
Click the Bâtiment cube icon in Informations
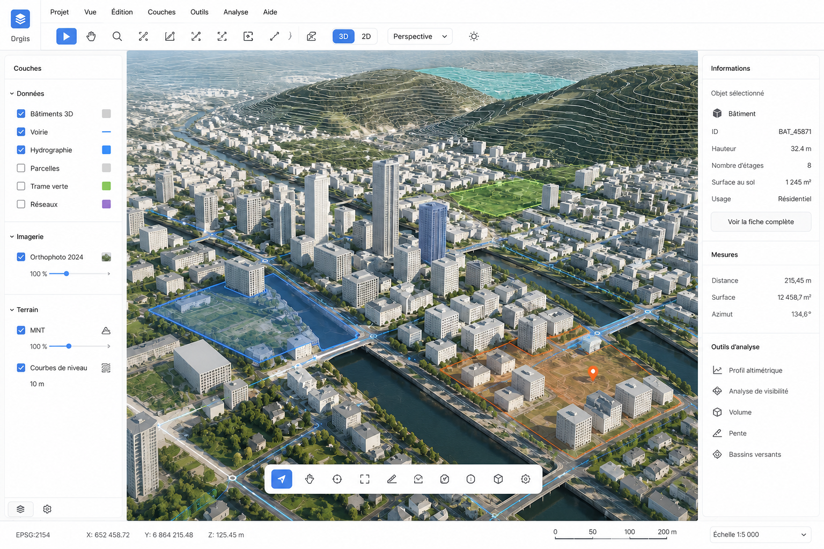pyautogui.click(x=717, y=113)
